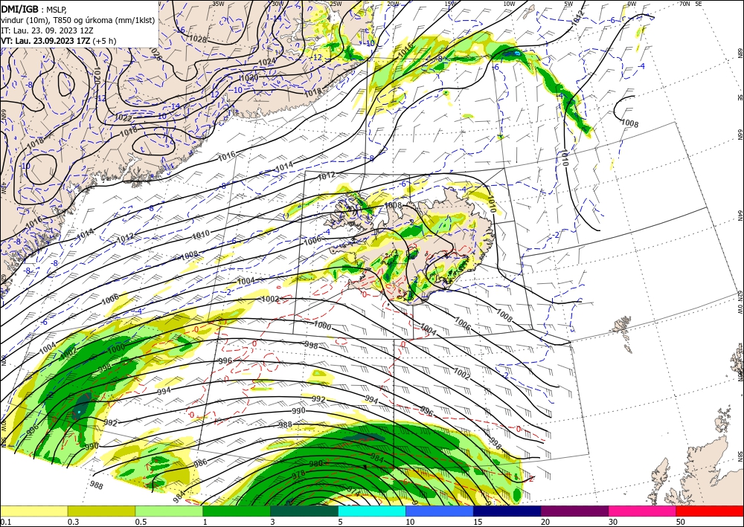Click the green 1–3 legend swatch
Screen dimensions: 744x527
point(237,511)
